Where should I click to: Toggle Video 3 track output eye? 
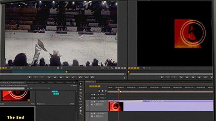(92, 95)
